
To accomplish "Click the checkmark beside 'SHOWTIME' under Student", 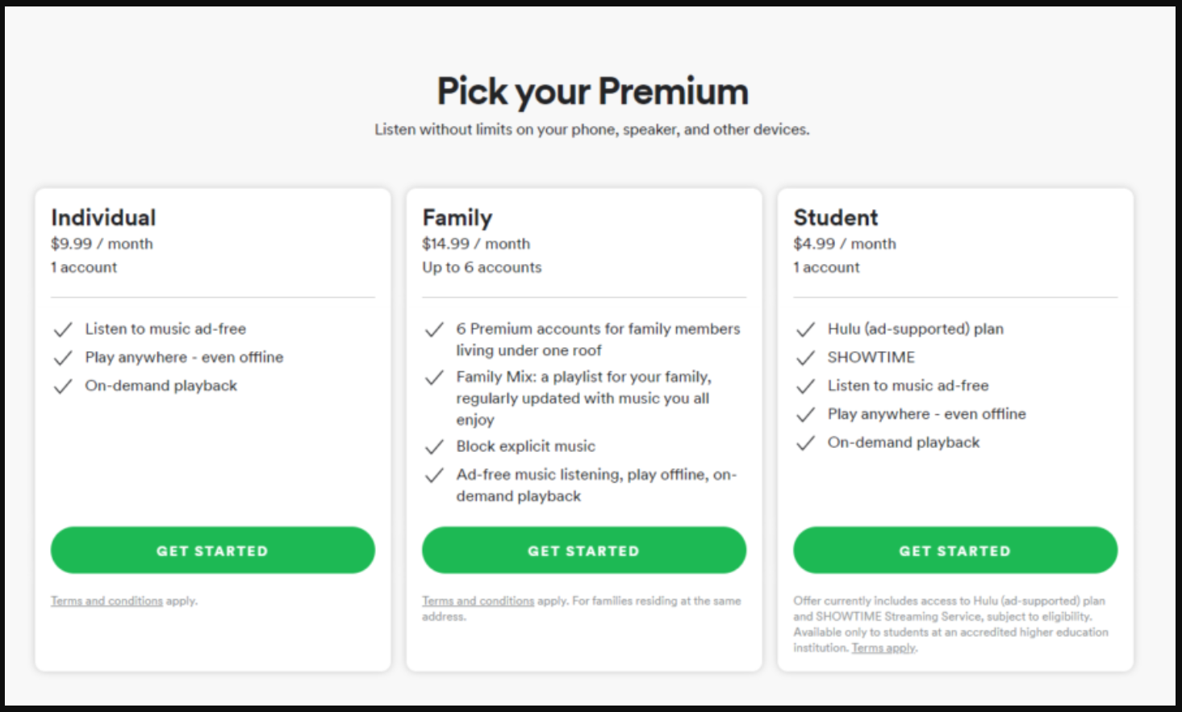I will (805, 358).
